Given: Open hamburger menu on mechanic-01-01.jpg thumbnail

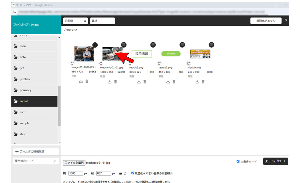Looking at the screenshot, I should [124, 45].
